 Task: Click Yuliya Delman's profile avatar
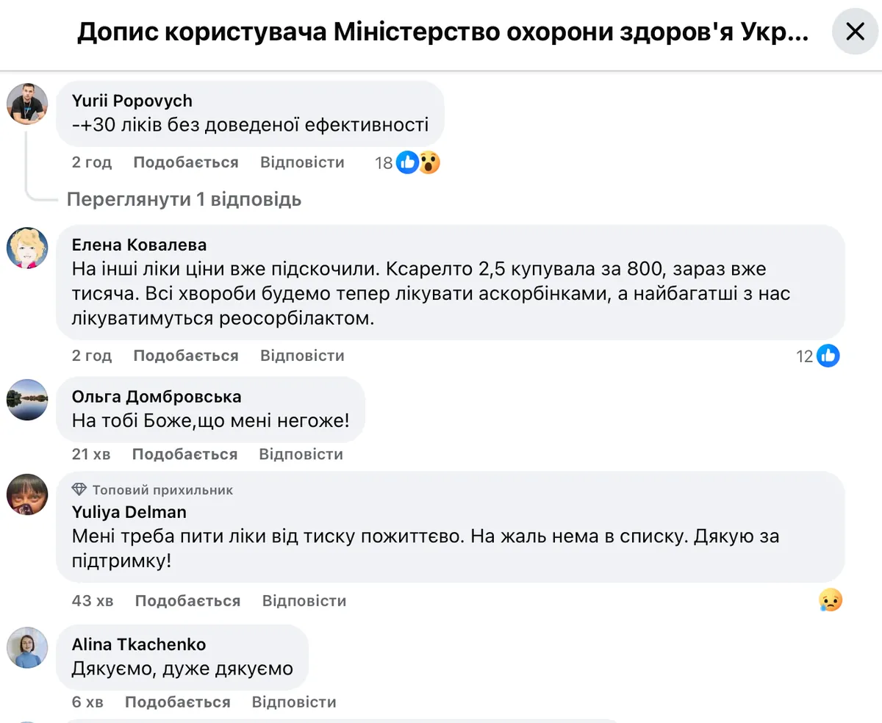(x=27, y=494)
